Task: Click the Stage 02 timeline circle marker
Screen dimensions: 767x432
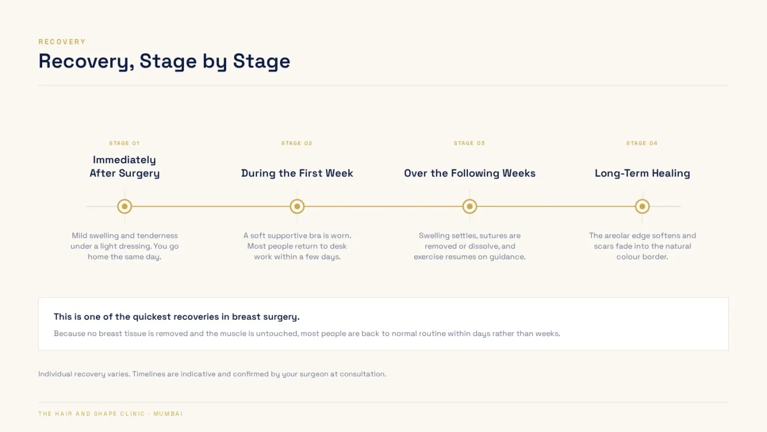Action: pos(297,207)
